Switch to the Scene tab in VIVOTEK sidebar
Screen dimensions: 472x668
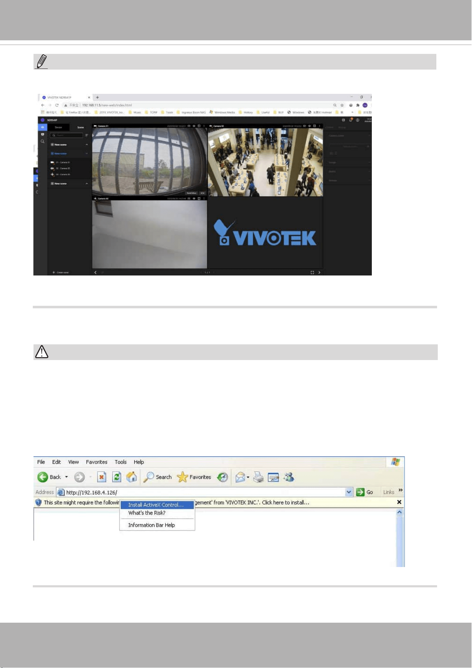coord(81,127)
